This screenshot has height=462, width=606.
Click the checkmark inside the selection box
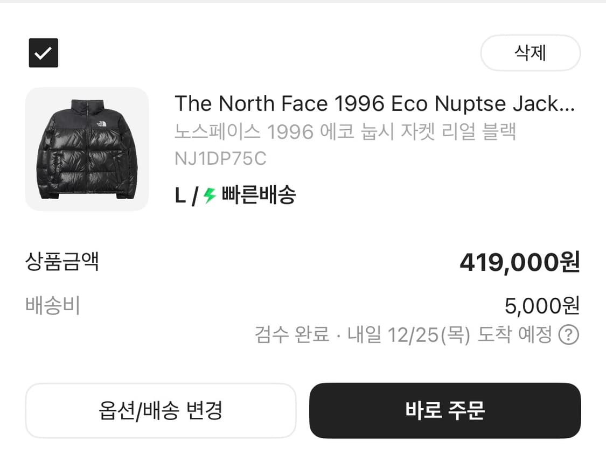[x=43, y=53]
